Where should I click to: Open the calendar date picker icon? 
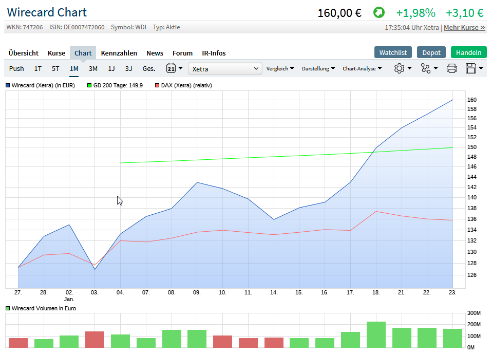coord(170,68)
